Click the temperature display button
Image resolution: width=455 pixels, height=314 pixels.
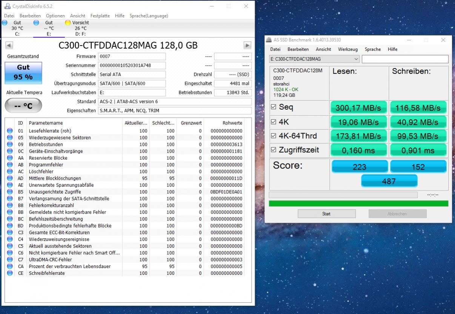[23, 106]
